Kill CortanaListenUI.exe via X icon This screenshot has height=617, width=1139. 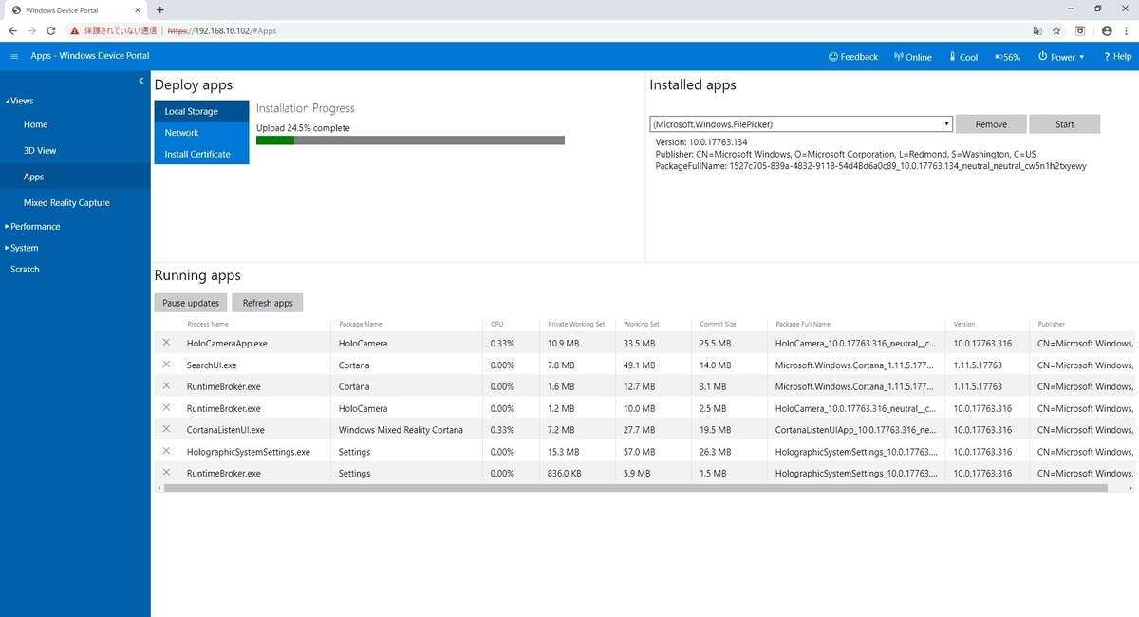point(166,429)
